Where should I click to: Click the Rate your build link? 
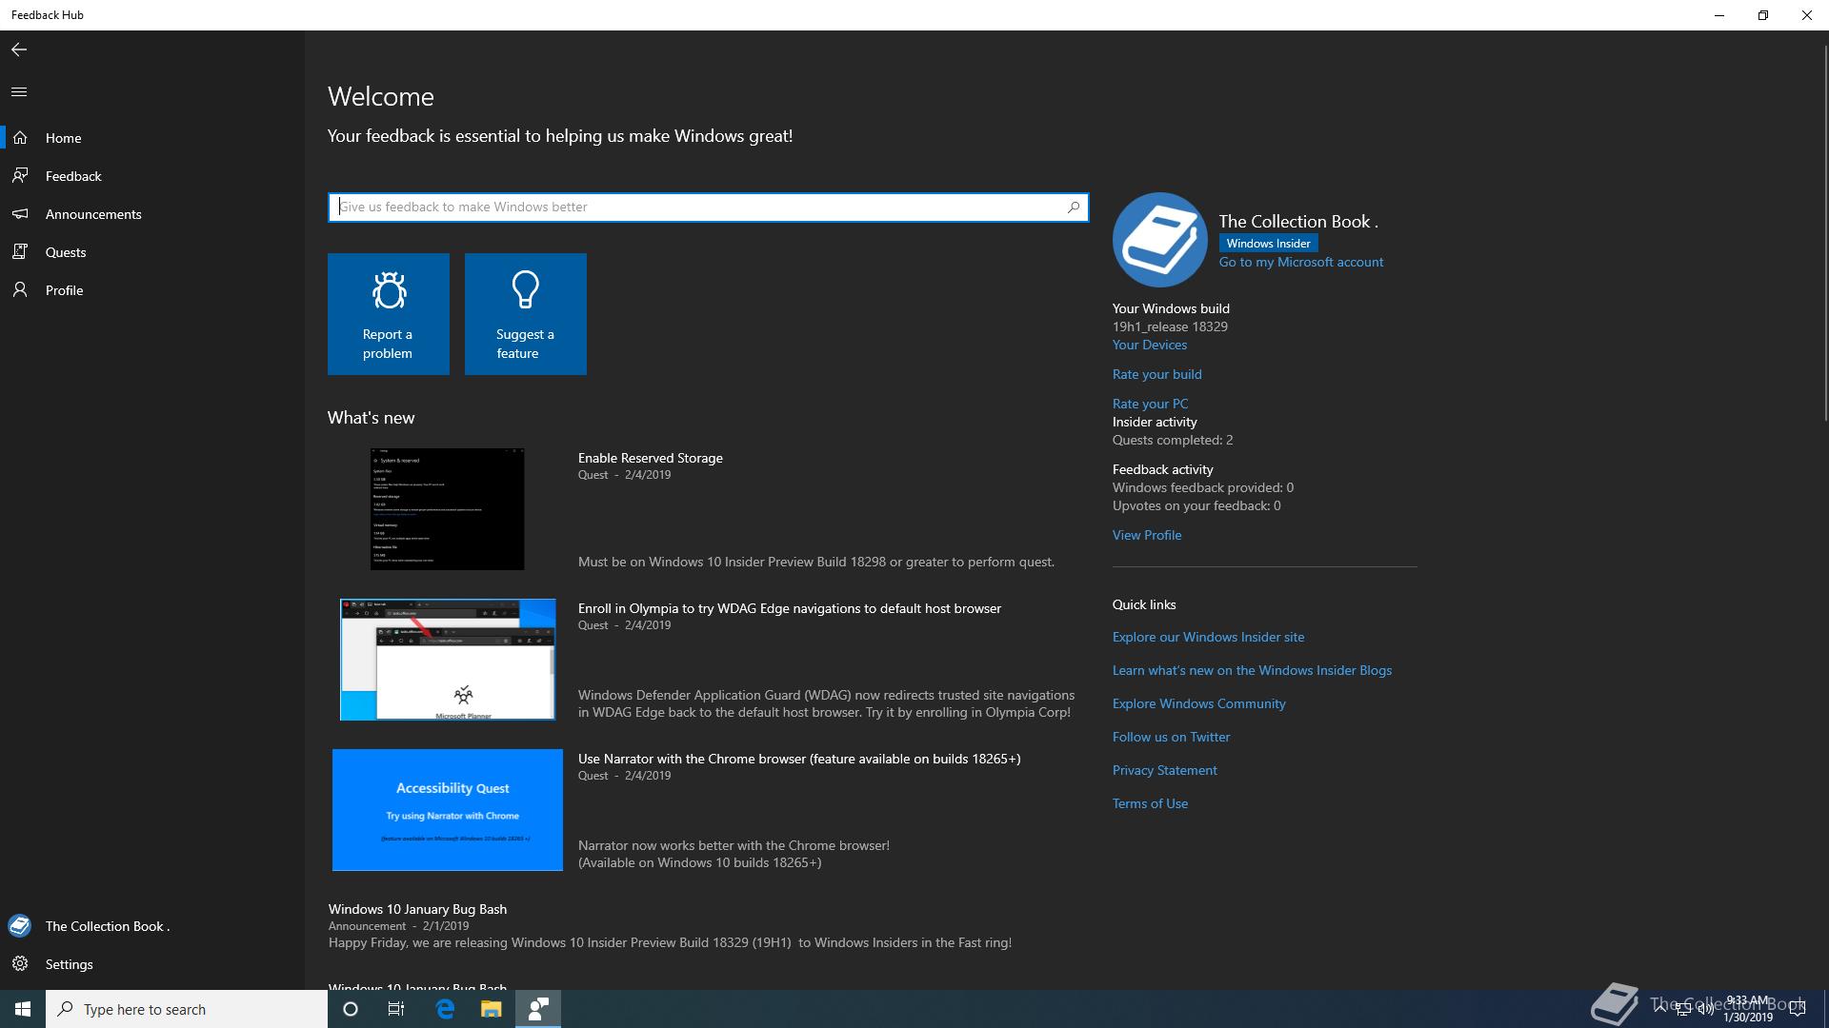pos(1156,374)
